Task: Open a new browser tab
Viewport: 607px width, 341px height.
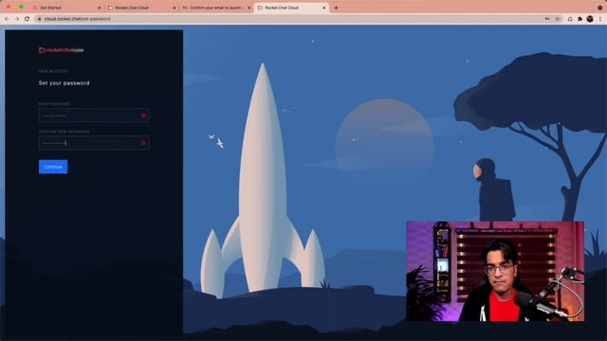Action: pyautogui.click(x=336, y=8)
